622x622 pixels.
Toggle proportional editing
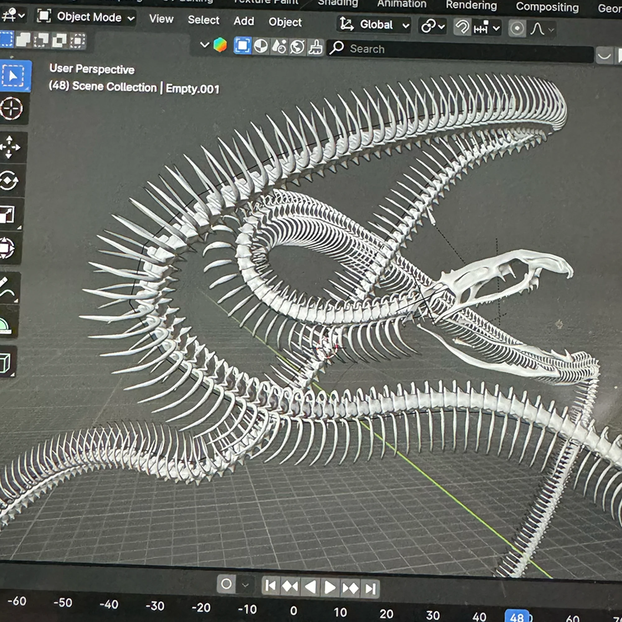(517, 29)
